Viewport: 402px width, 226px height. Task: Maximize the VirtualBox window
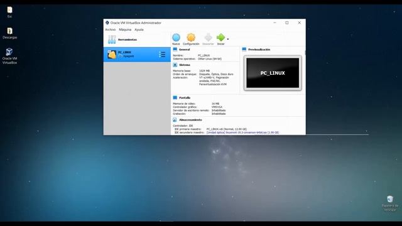287,23
